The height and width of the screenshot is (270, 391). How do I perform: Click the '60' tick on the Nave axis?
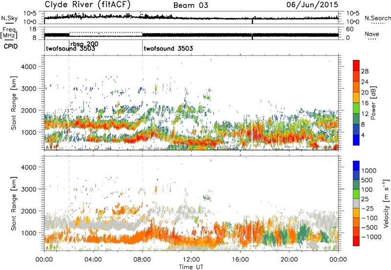pos(349,29)
